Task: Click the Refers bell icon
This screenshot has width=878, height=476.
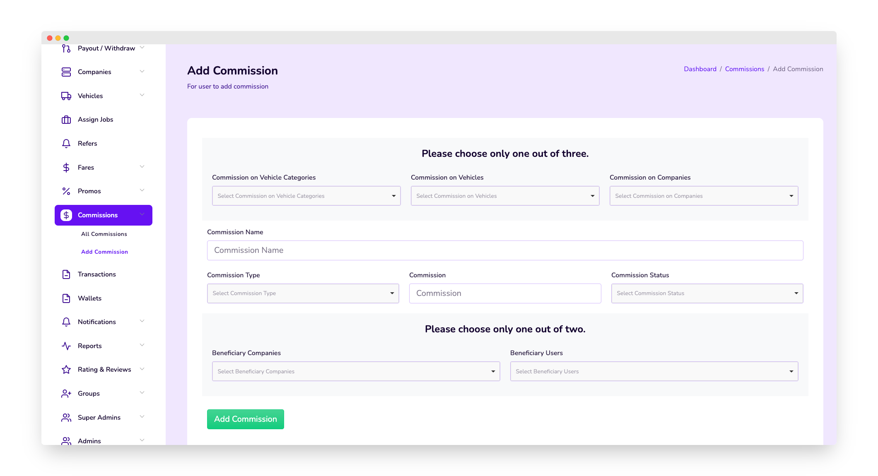Action: 66,144
